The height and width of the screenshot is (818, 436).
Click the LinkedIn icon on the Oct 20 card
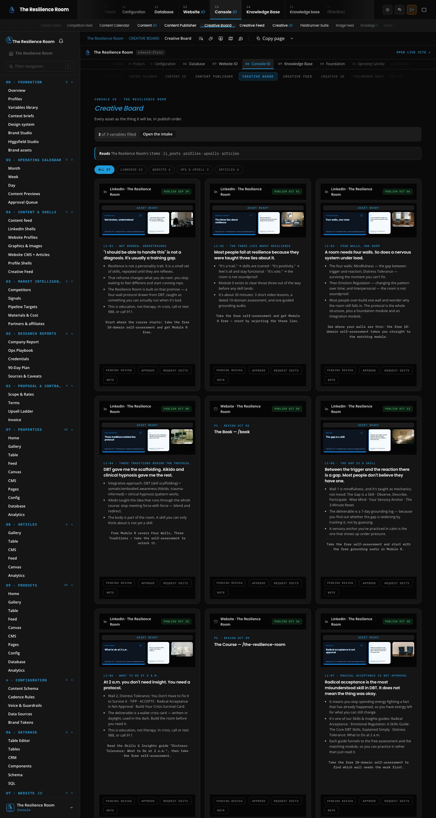[326, 621]
